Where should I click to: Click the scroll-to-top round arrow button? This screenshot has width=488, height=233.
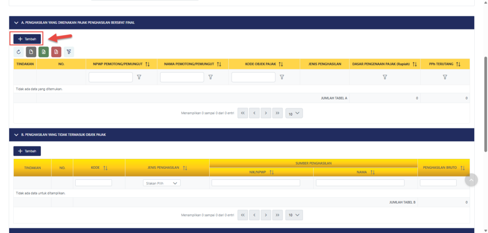pyautogui.click(x=471, y=180)
